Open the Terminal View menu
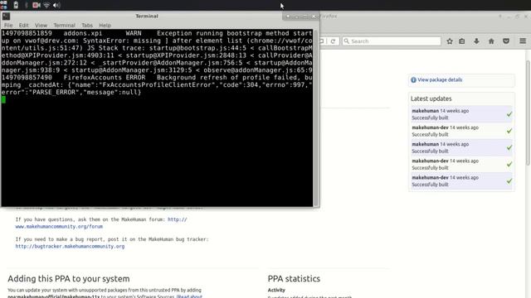The height and width of the screenshot is (298, 531). (x=41, y=26)
